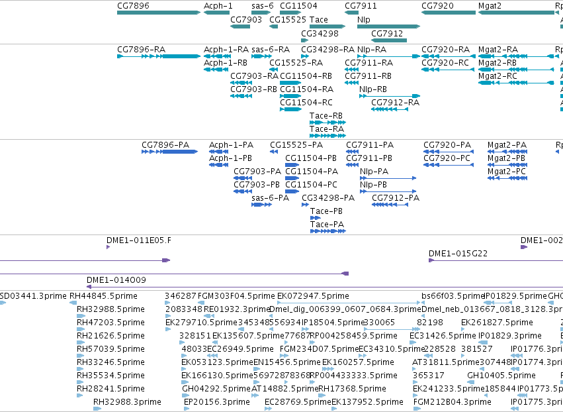The height and width of the screenshot is (412, 563).
Task: Select the Acph-1-RA transcript label
Action: pyautogui.click(x=226, y=49)
